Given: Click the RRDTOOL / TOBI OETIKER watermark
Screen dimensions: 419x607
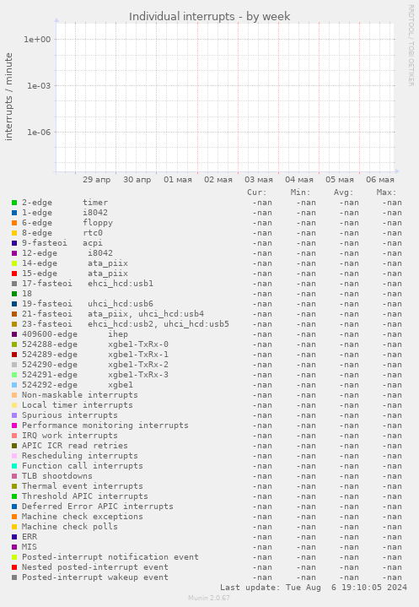Looking at the screenshot, I should (411, 46).
